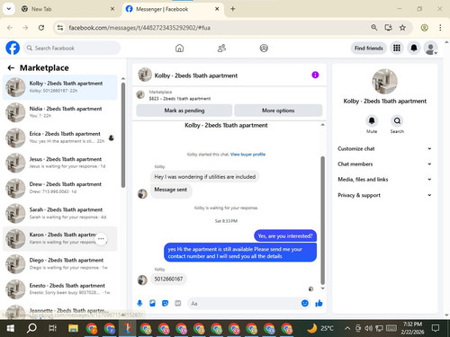The image size is (450, 337).
Task: Open more options for Karon conversation
Action: [101, 239]
